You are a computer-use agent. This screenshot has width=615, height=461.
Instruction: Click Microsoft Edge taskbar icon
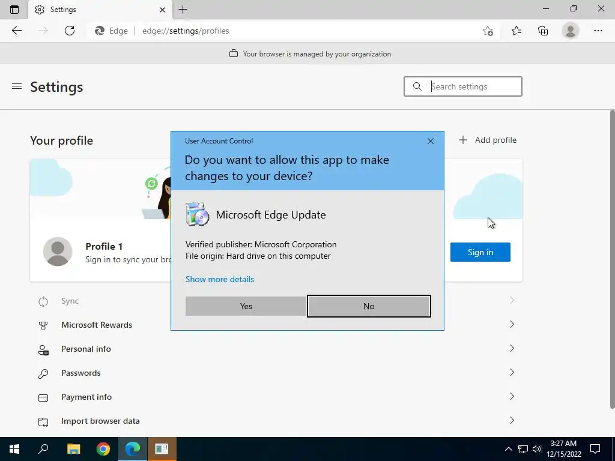[133, 449]
